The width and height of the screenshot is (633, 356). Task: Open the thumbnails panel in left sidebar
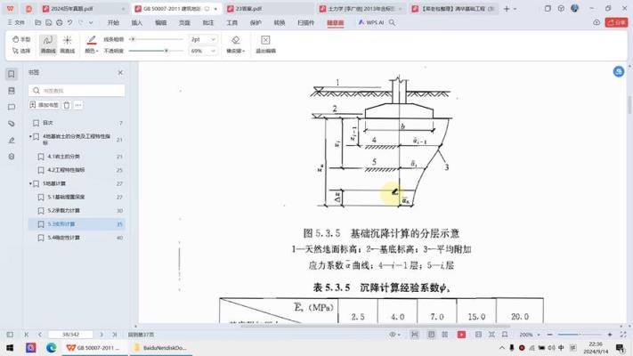pos(12,91)
